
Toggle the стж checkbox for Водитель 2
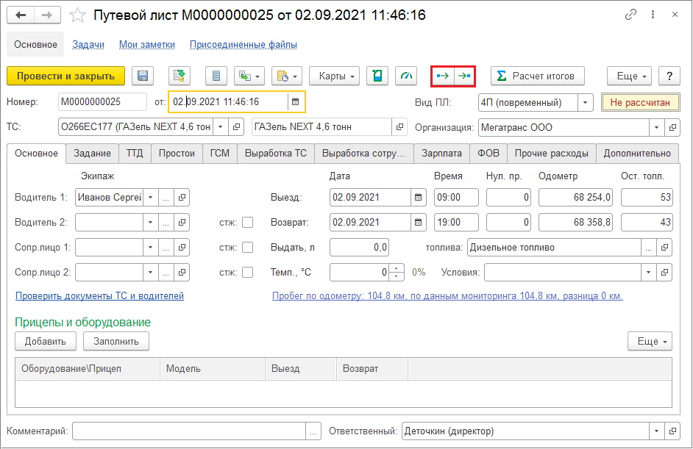247,223
